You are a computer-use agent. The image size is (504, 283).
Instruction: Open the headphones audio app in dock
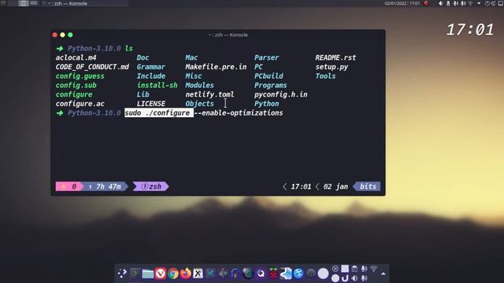pyautogui.click(x=235, y=274)
